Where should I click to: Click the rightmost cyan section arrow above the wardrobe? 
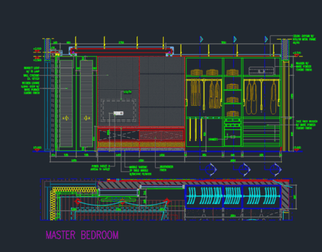[266, 39]
